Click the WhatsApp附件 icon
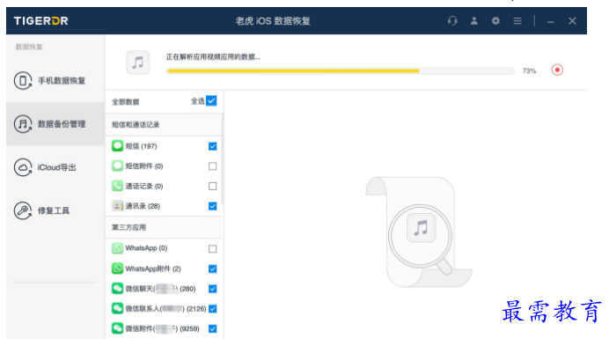 [x=117, y=269]
